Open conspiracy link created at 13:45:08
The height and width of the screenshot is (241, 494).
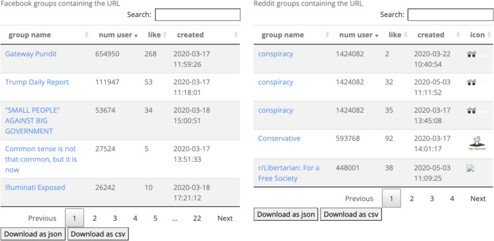coord(276,111)
